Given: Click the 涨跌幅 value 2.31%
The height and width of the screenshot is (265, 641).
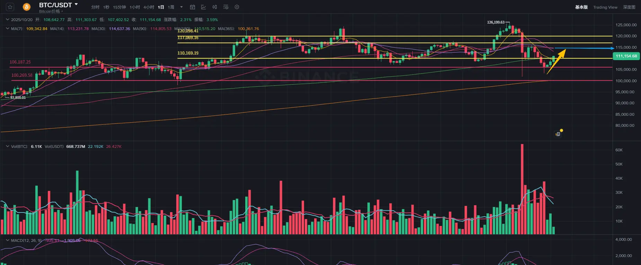Looking at the screenshot, I should (x=186, y=20).
